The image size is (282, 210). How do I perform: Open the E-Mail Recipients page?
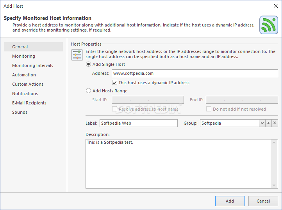pyautogui.click(x=34, y=103)
